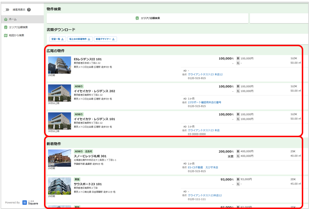Click the ADあり tag on スノービレッジ札幌 301

[79, 152]
